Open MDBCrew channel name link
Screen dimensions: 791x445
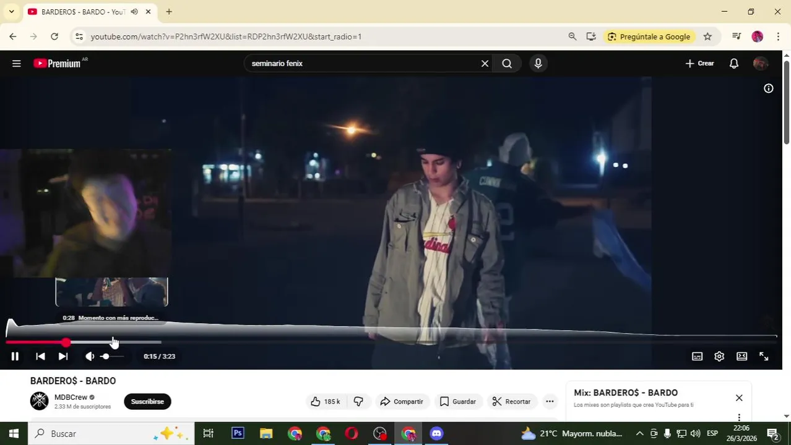(71, 397)
